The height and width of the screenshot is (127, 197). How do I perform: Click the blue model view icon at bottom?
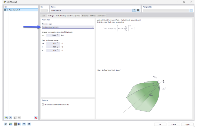pyautogui.click(x=24, y=124)
